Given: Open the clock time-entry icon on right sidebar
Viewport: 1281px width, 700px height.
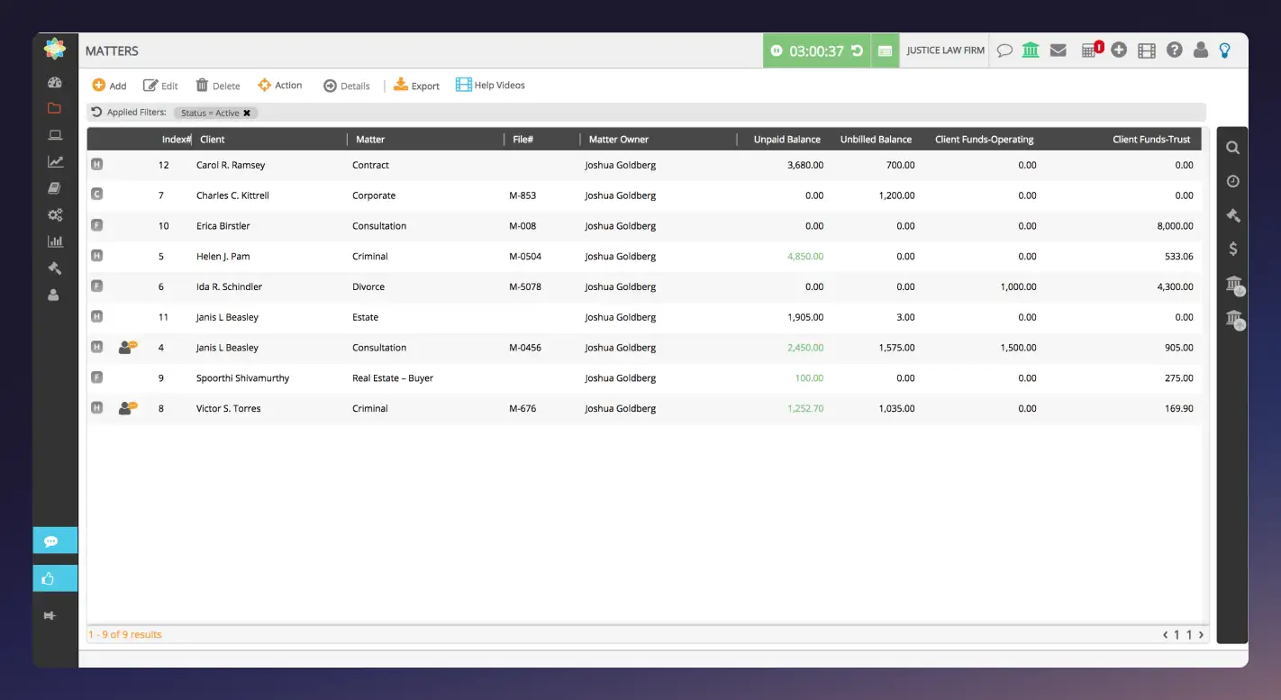Looking at the screenshot, I should tap(1232, 181).
